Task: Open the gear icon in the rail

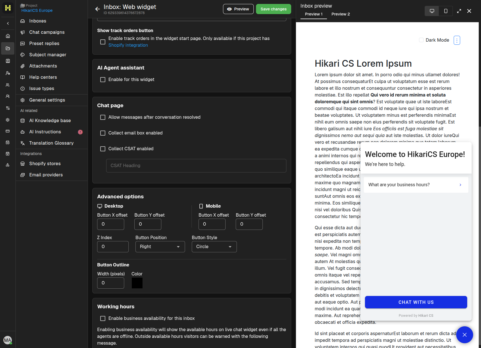Action: pyautogui.click(x=8, y=120)
